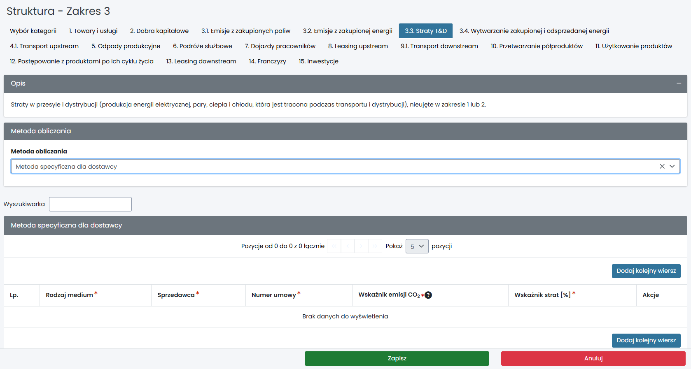Collapse the Opis panel with minus icon
Viewport: 691px width, 369px height.
[x=679, y=84]
